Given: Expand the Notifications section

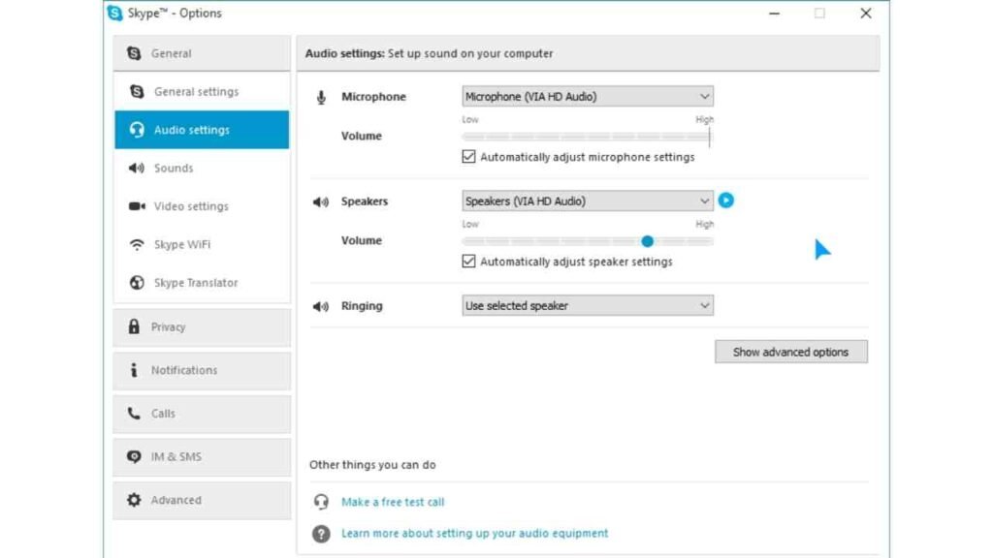Looking at the screenshot, I should (202, 370).
